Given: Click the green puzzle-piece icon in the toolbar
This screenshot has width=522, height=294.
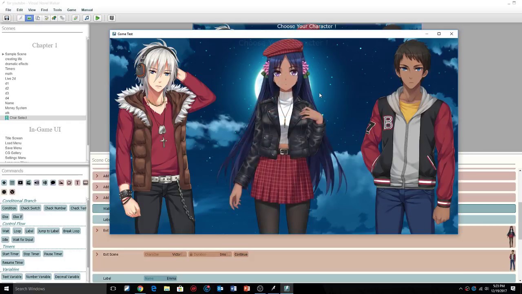Looking at the screenshot, I should [54, 18].
